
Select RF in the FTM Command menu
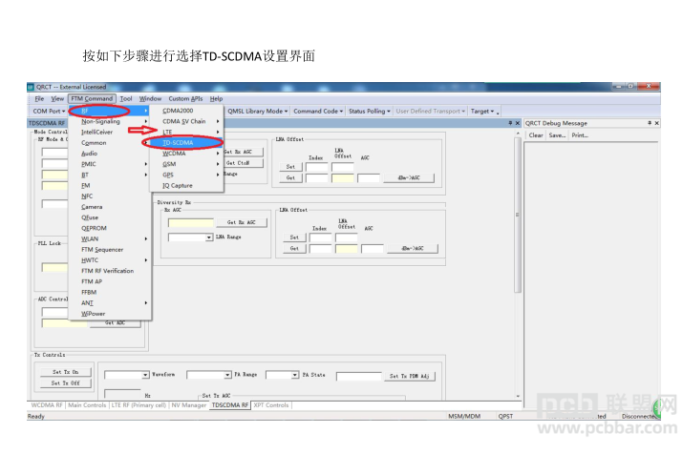point(110,111)
